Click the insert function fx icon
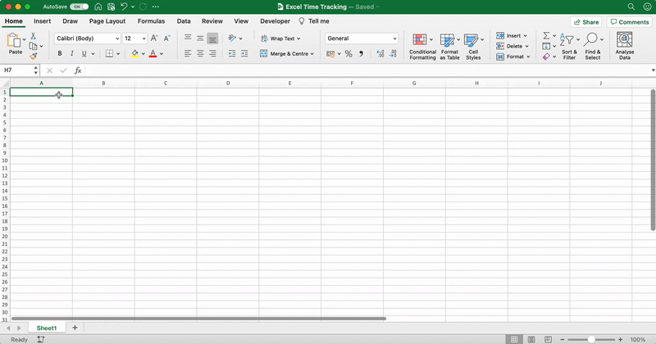 tap(78, 71)
